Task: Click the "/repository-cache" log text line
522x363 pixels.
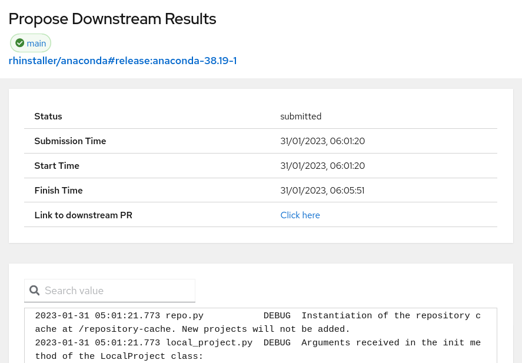Action: click(x=192, y=329)
